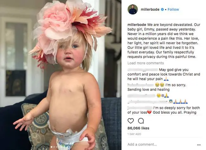Click the millerbode profile avatar
The width and height of the screenshot is (206, 150).
coord(132,9)
